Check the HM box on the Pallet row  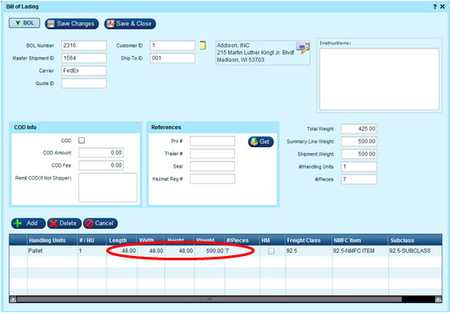[271, 251]
